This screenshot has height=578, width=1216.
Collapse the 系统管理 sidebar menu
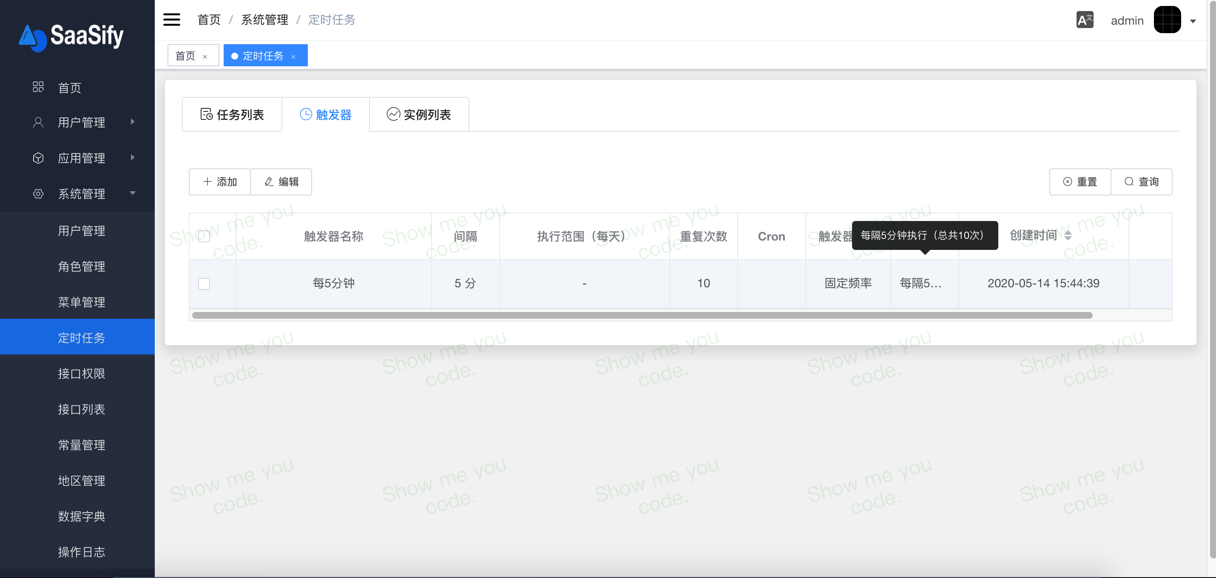click(x=81, y=193)
